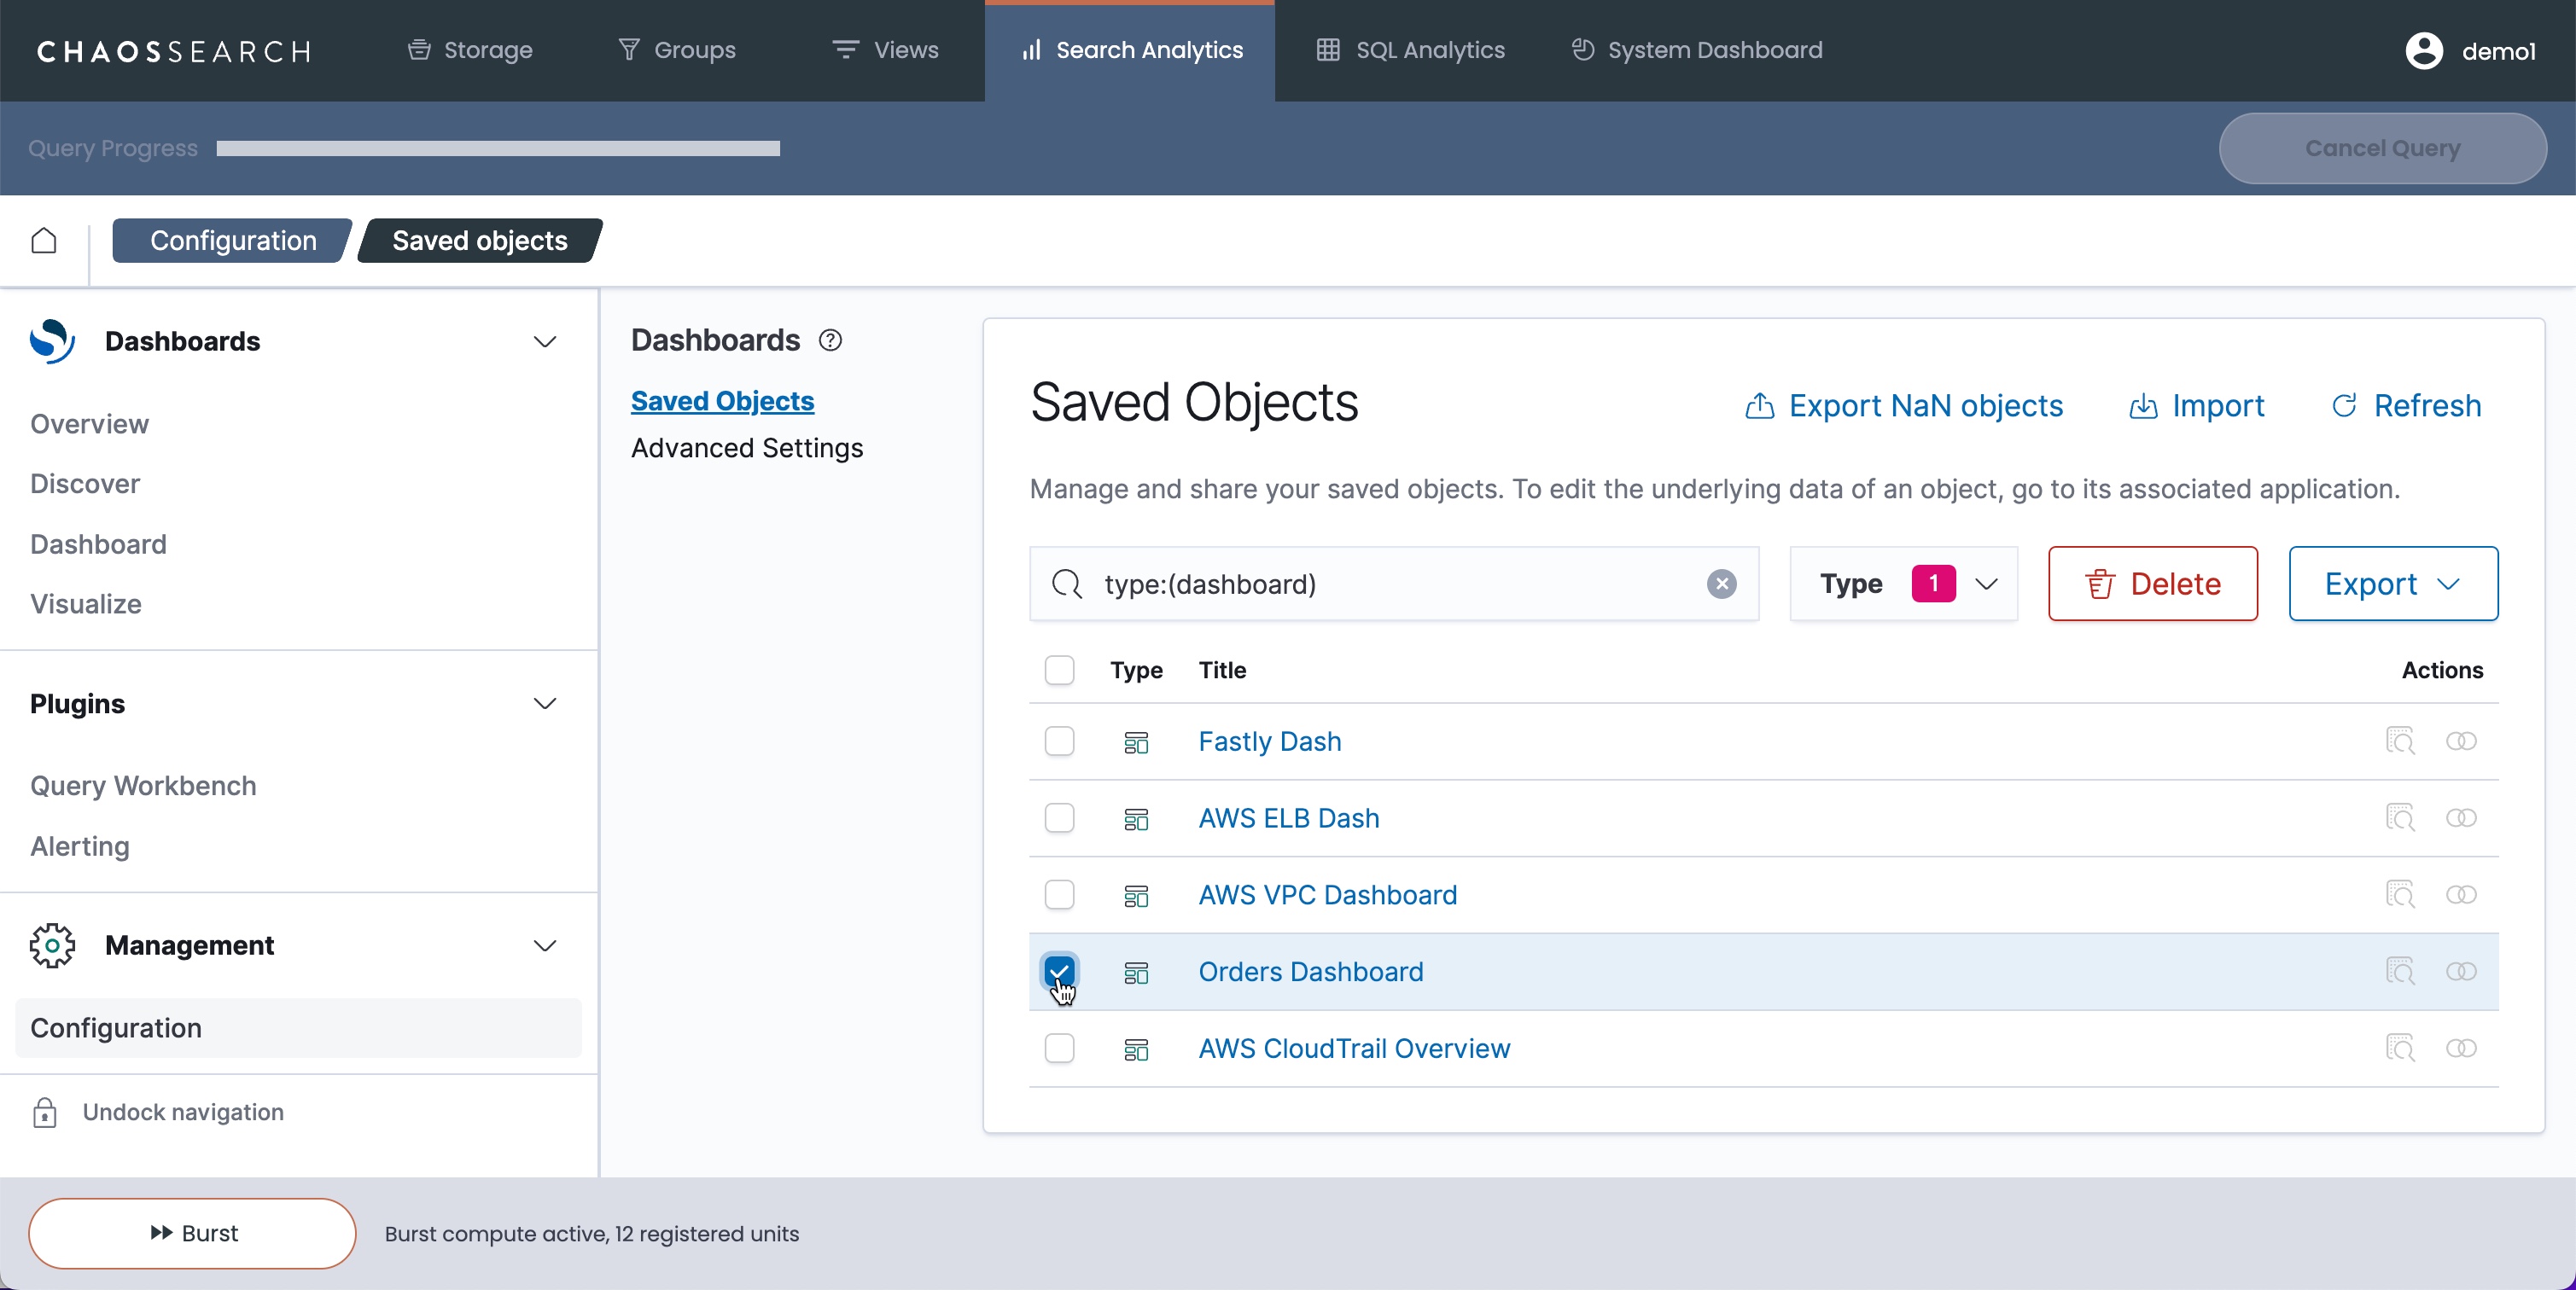Click the SQL Analytics grid icon
Screen dimensions: 2576x1290
pos(1327,50)
